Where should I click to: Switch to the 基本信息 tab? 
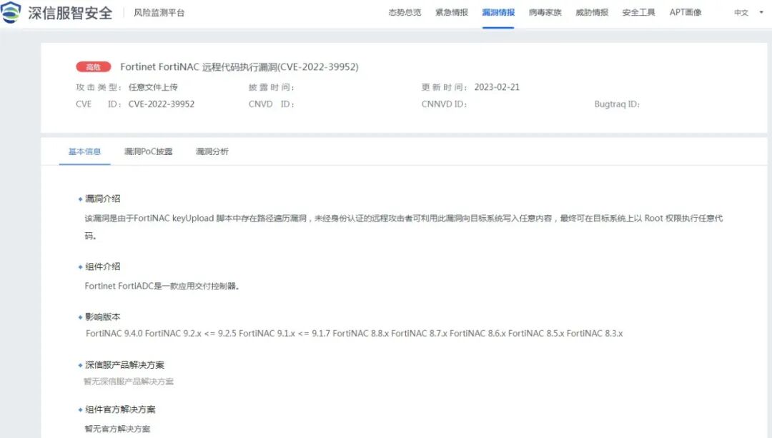tap(84, 151)
